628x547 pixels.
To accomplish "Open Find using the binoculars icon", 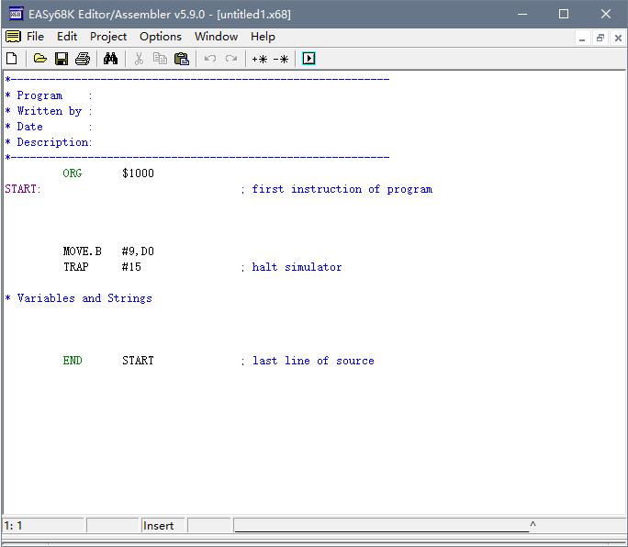I will pyautogui.click(x=111, y=59).
